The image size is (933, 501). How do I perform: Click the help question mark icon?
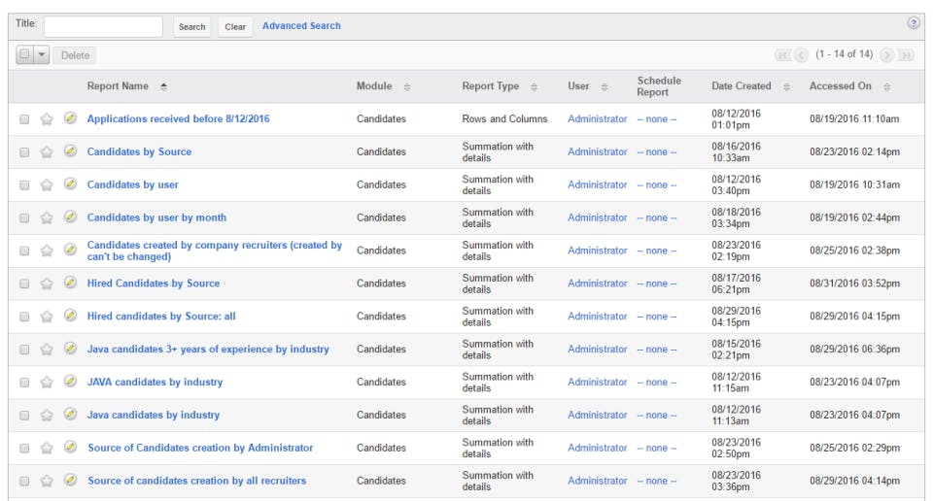click(x=914, y=23)
